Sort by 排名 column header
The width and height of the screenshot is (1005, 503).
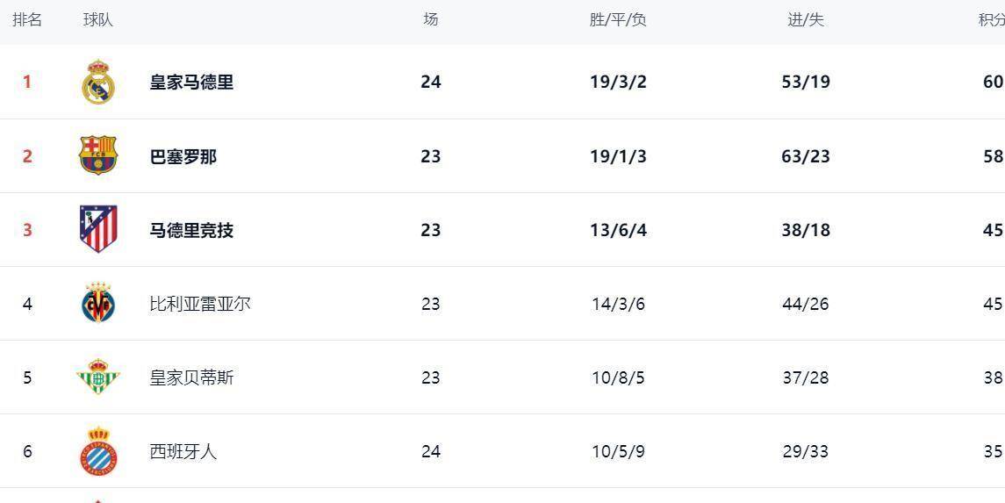27,19
